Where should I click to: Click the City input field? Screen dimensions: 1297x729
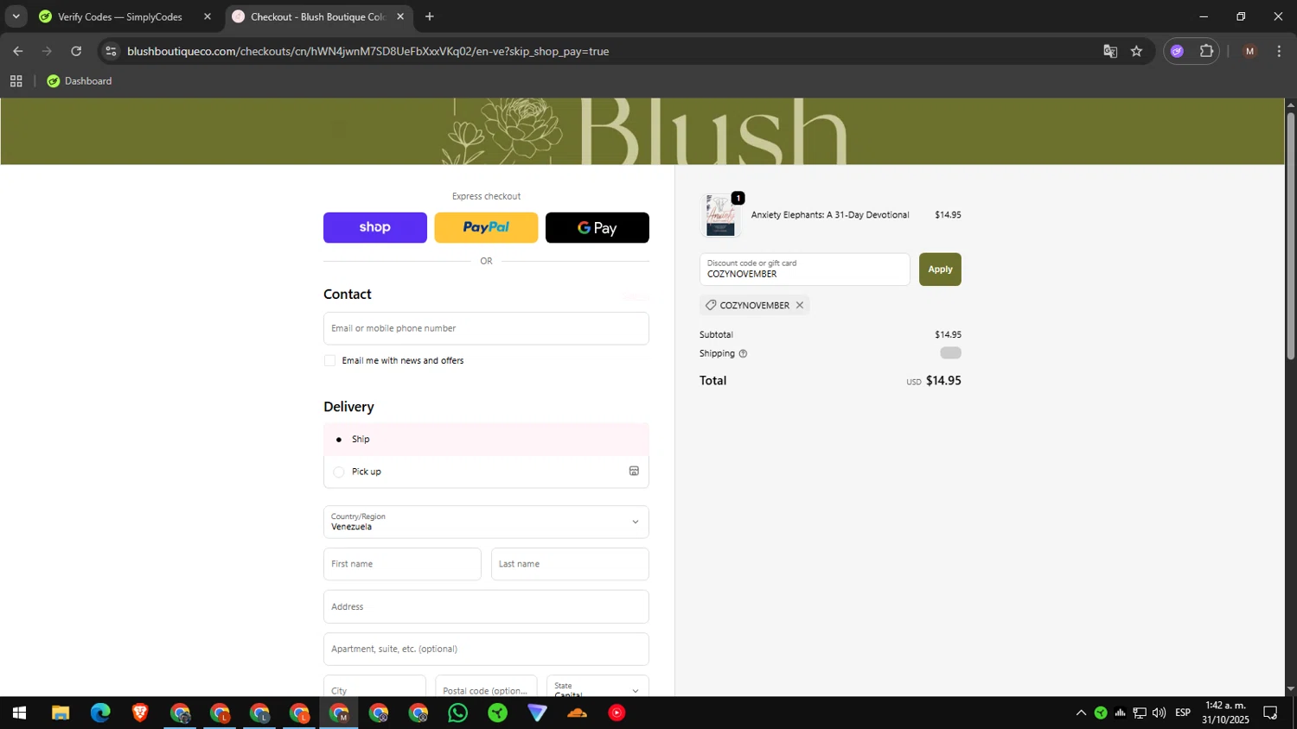tap(374, 687)
